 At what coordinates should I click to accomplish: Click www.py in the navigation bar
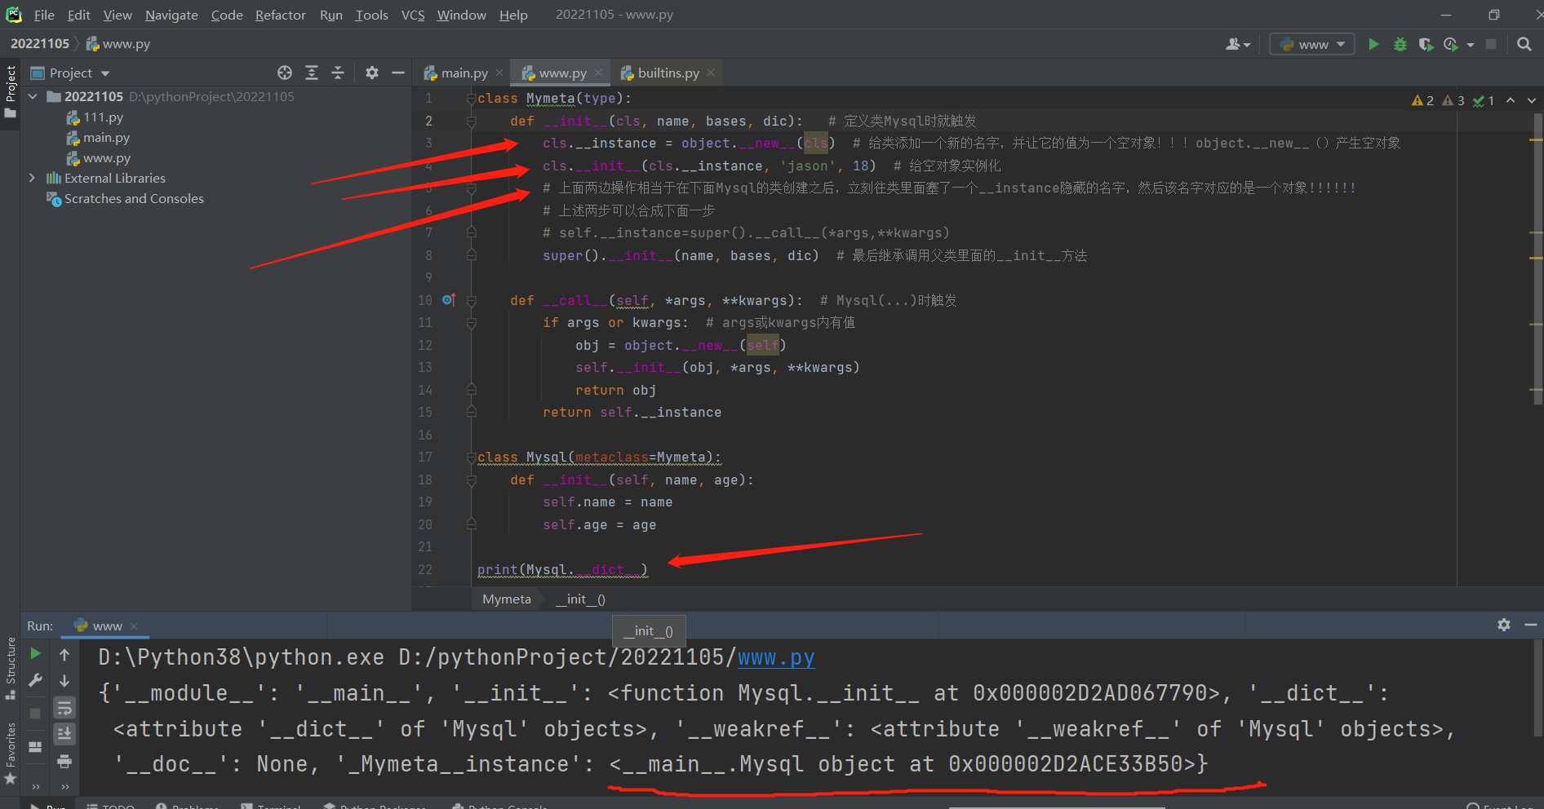118,43
